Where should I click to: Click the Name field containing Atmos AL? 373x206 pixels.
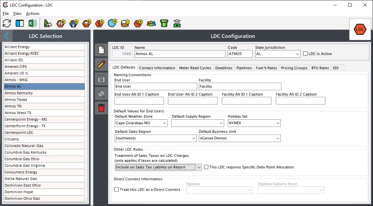coord(180,54)
